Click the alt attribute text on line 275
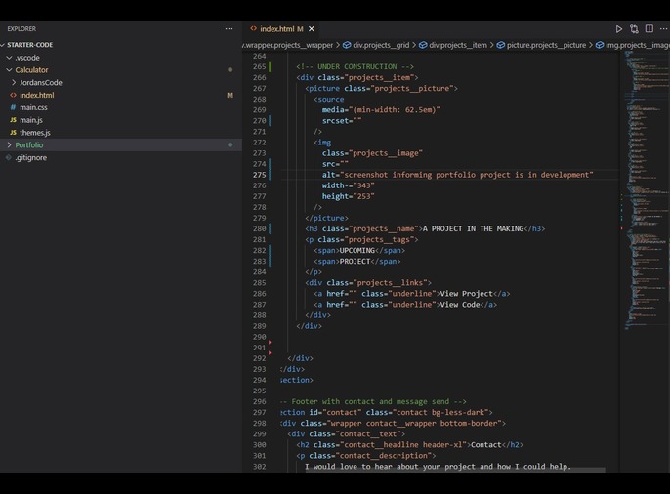 457,175
